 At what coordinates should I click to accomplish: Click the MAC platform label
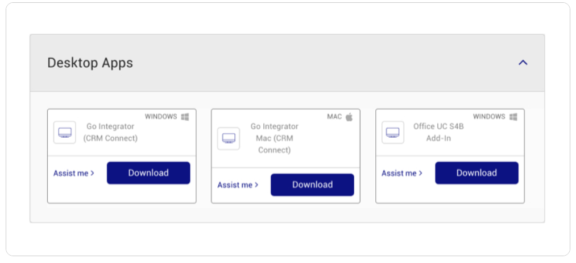[334, 117]
